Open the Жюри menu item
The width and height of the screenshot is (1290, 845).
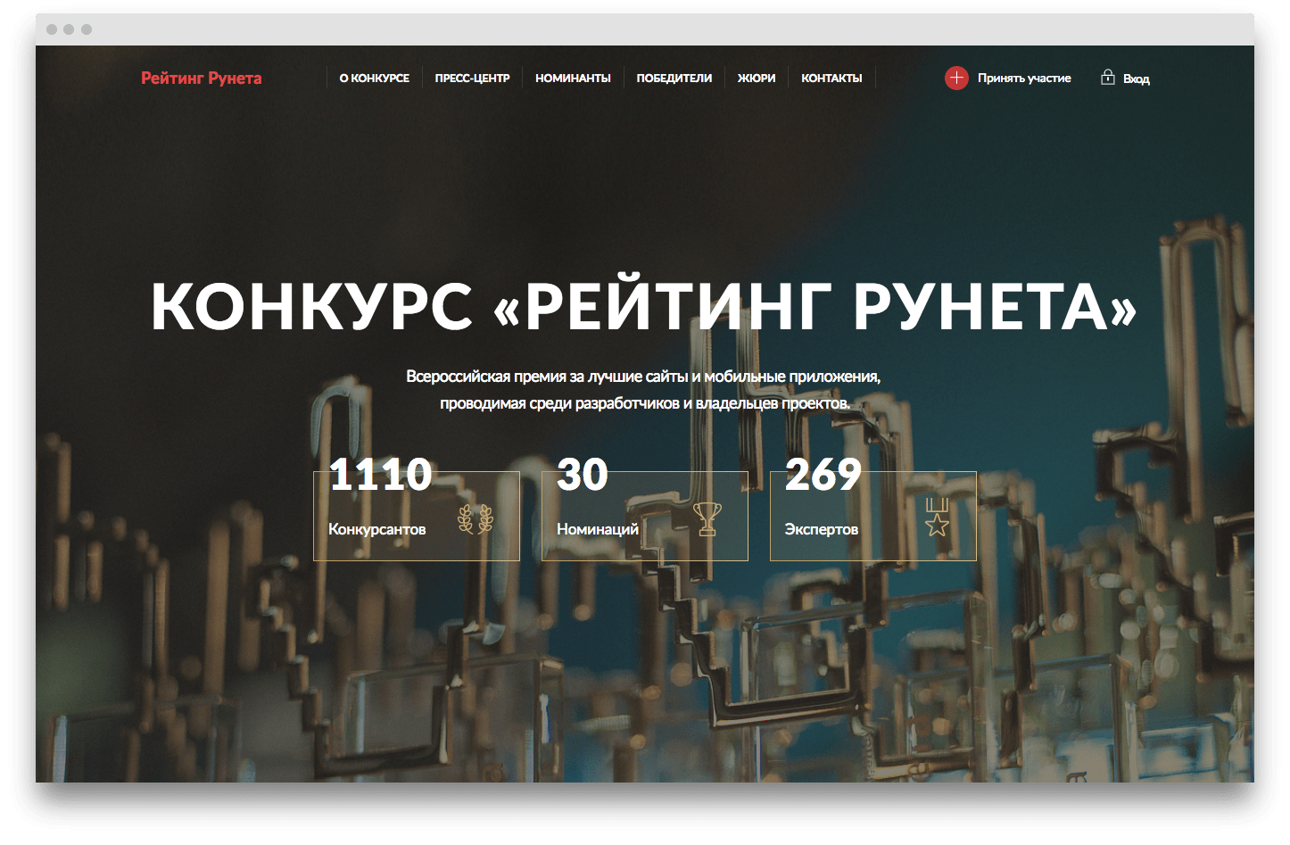pos(757,79)
